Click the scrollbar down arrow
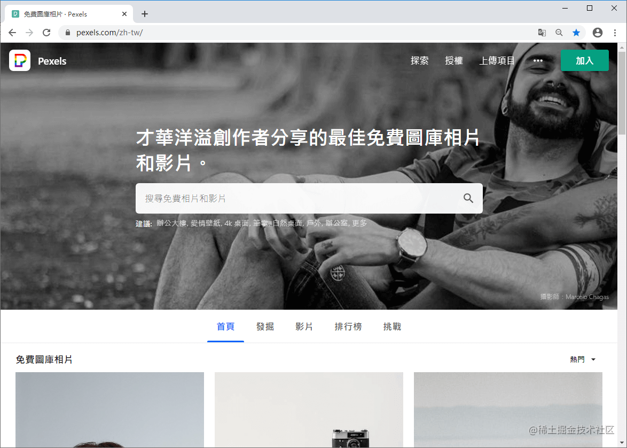This screenshot has height=448, width=627. (622, 443)
